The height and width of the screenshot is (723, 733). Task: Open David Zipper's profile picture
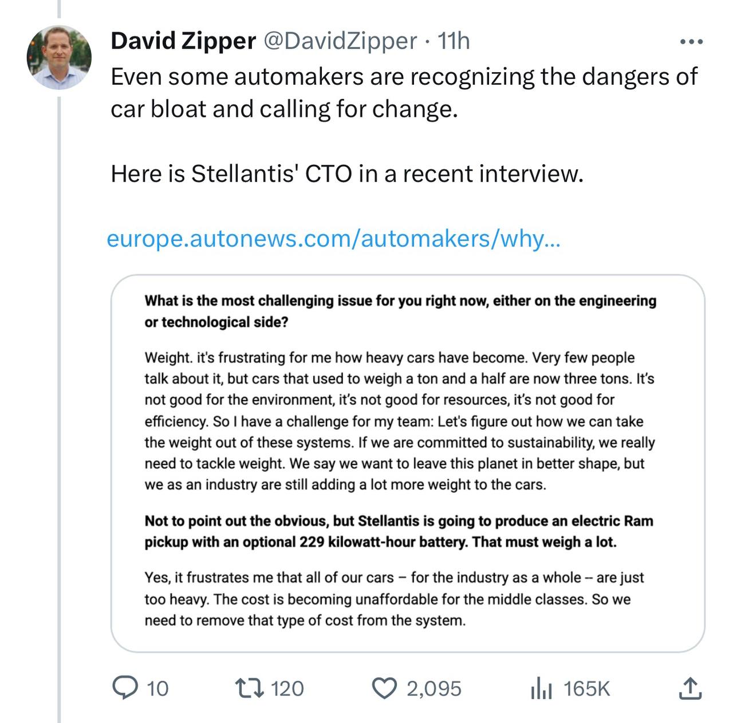click(x=59, y=57)
